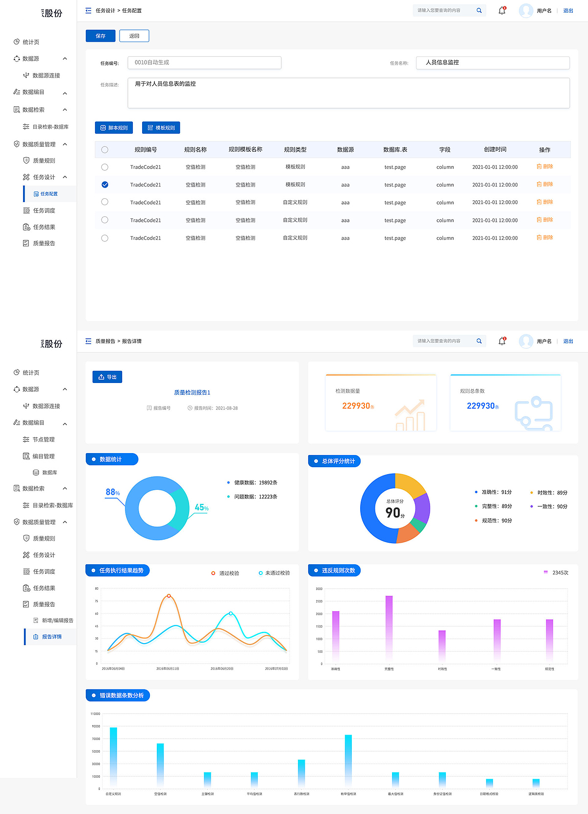588x814 pixels.
Task: Click the orange 通过校验 legend marker
Action: pos(213,573)
